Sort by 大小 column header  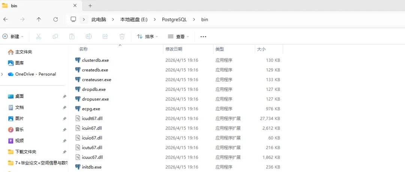261,49
